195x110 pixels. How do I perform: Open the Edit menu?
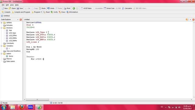coord(7,5)
